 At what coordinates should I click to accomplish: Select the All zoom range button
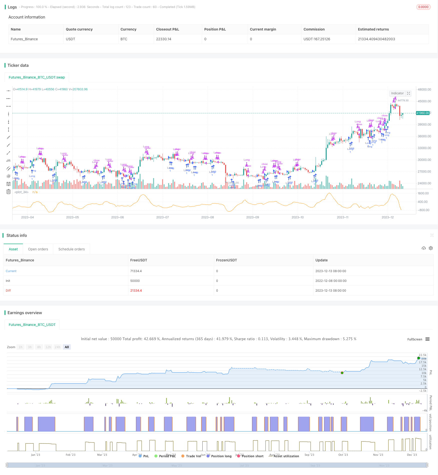point(67,347)
